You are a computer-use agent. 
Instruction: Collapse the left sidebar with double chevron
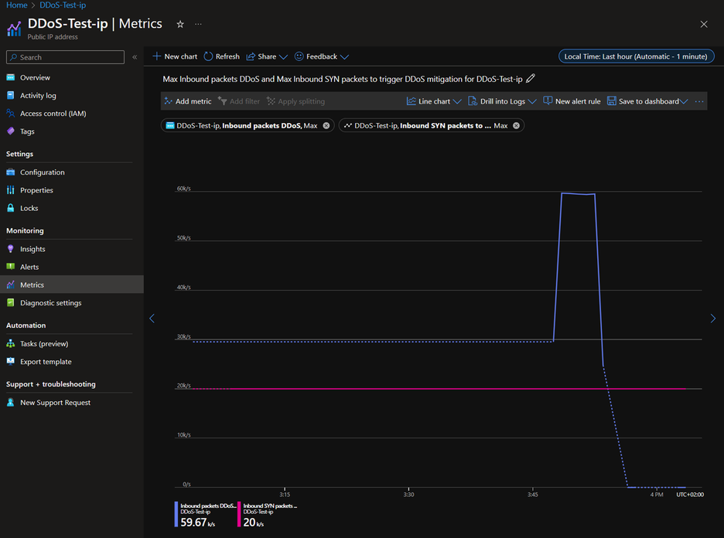point(135,57)
